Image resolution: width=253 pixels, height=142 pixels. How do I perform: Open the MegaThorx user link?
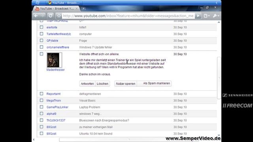click(x=54, y=101)
